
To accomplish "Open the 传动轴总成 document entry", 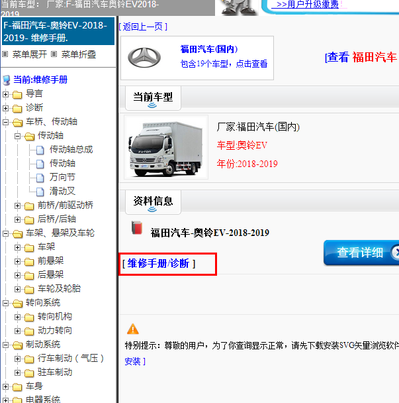I will [71, 150].
